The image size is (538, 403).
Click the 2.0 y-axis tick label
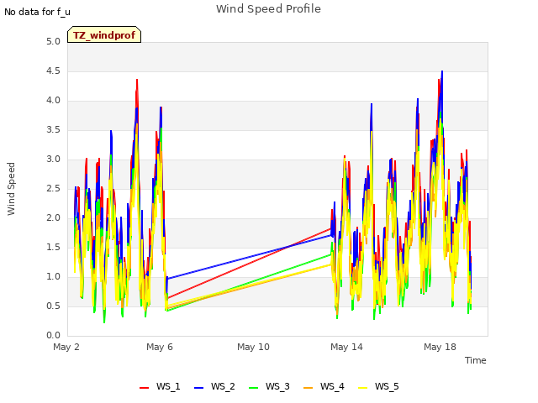(53, 218)
